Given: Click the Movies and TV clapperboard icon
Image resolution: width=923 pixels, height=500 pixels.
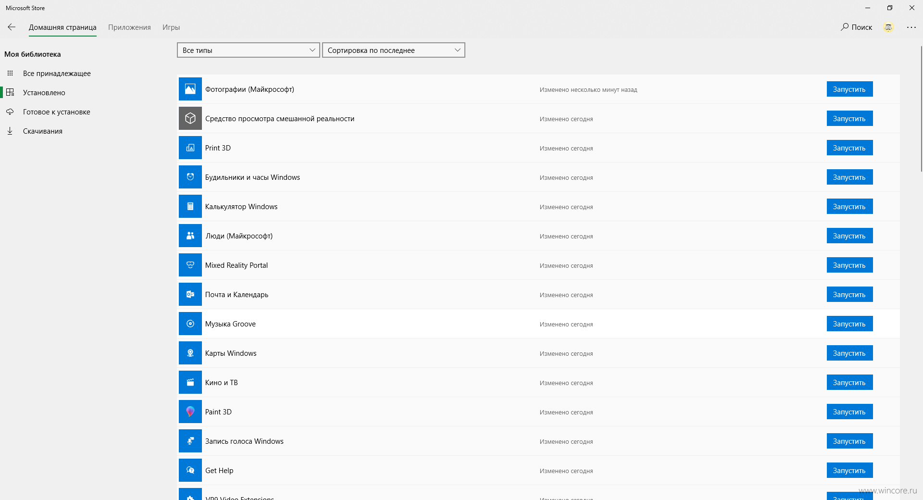Looking at the screenshot, I should tap(190, 382).
